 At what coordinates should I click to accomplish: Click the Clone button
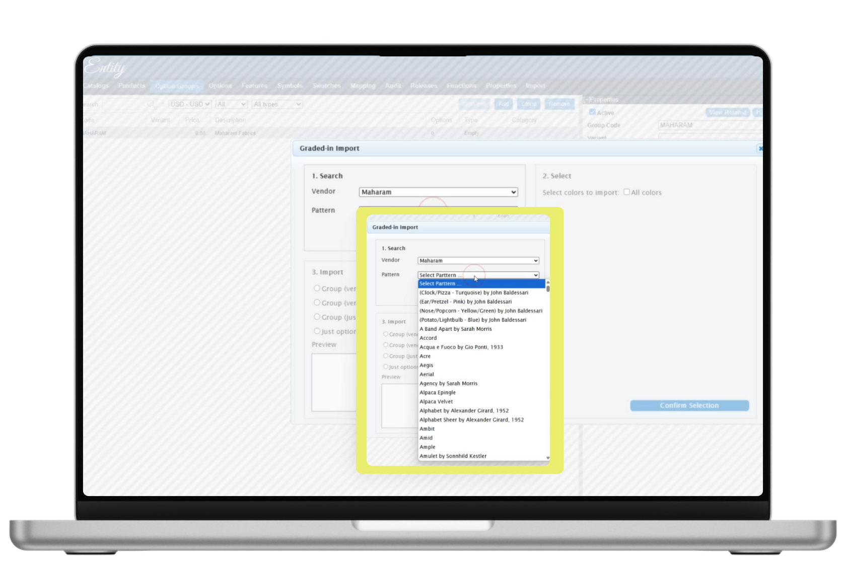click(x=528, y=104)
